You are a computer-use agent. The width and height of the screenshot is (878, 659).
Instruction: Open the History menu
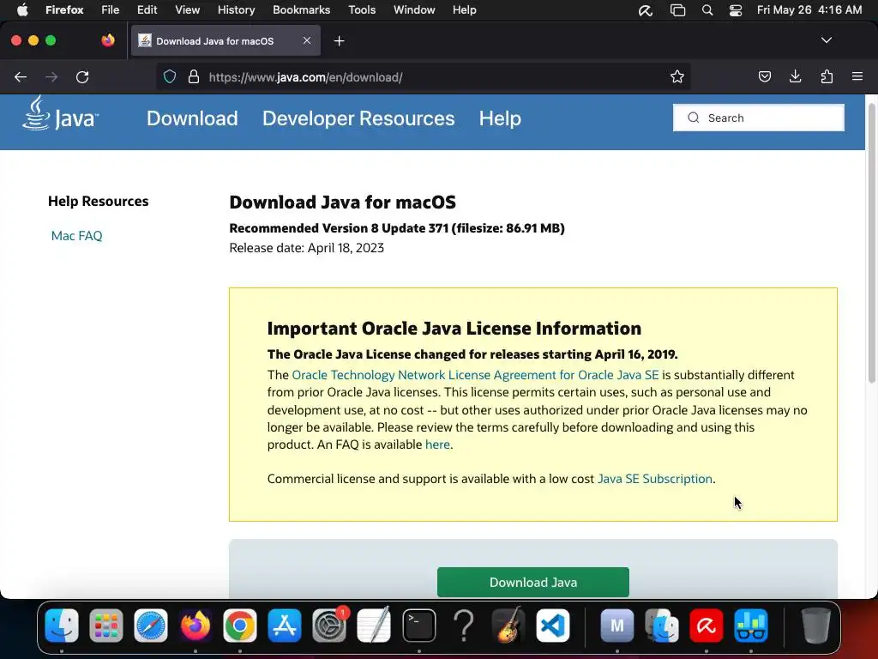click(x=236, y=10)
